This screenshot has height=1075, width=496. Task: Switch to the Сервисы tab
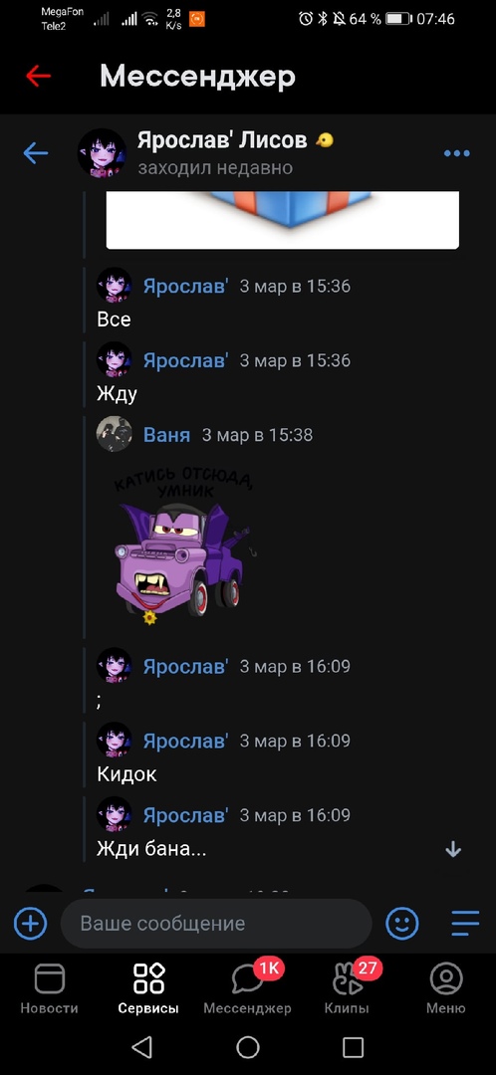[x=148, y=988]
